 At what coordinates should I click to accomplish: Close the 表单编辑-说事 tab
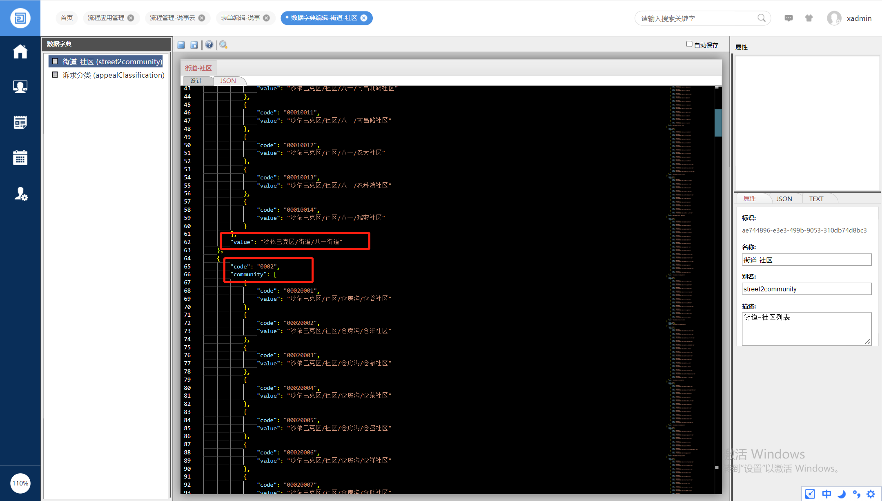267,18
